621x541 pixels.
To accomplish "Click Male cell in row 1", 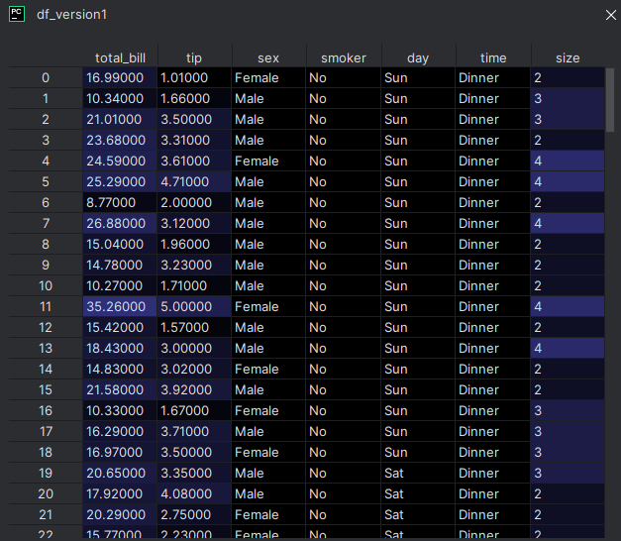I will 268,99.
